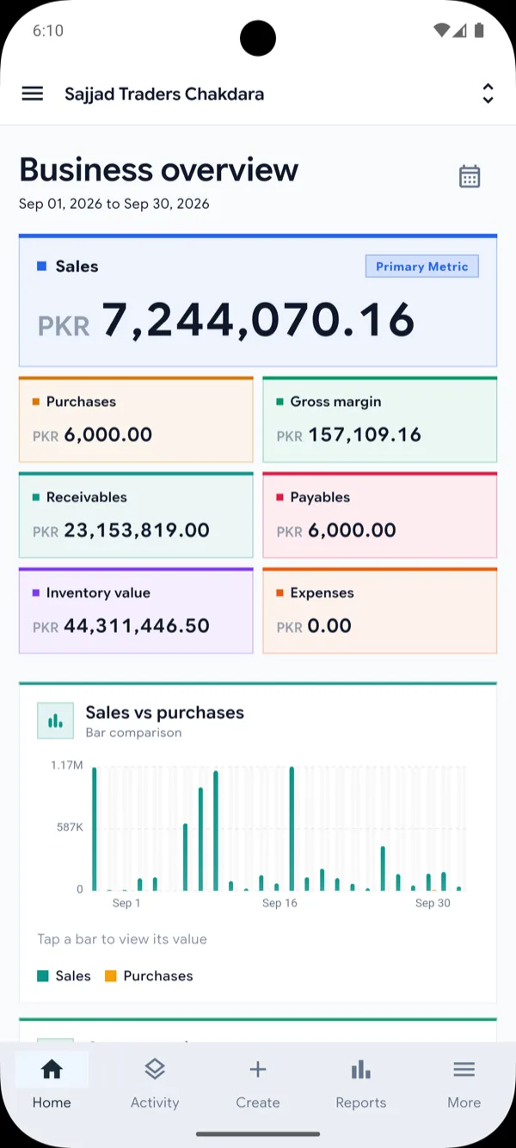The width and height of the screenshot is (516, 1148).
Task: Tap the Sales vs purchases heading
Action: pyautogui.click(x=165, y=712)
